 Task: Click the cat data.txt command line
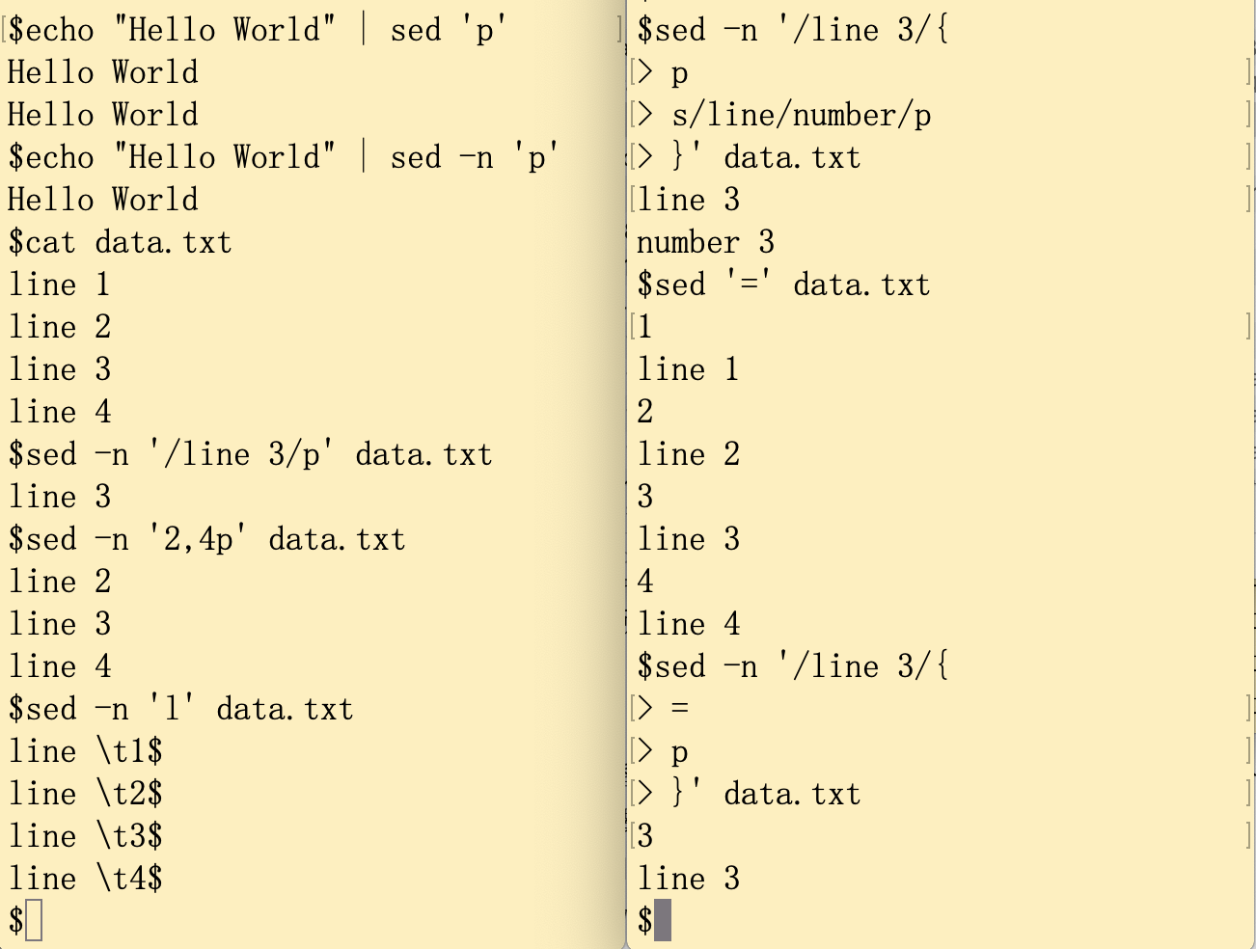coord(120,242)
